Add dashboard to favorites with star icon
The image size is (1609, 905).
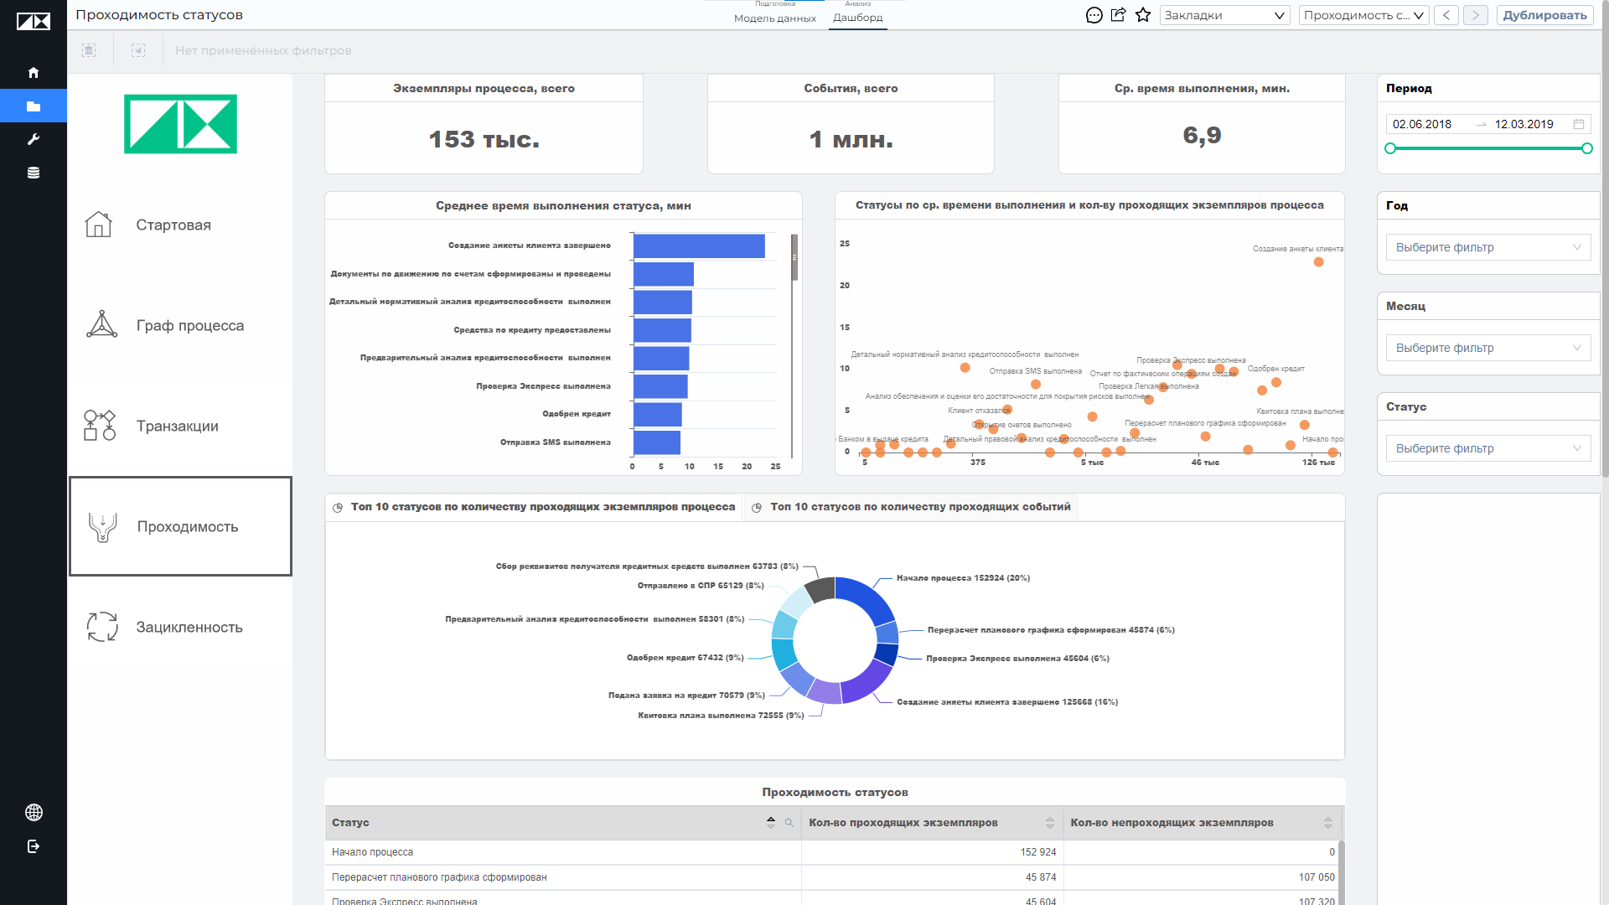coord(1143,15)
